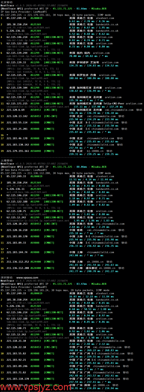Select hop IP 221.183.110.170
Viewport: 144px width, 392px height.
coord(17,379)
